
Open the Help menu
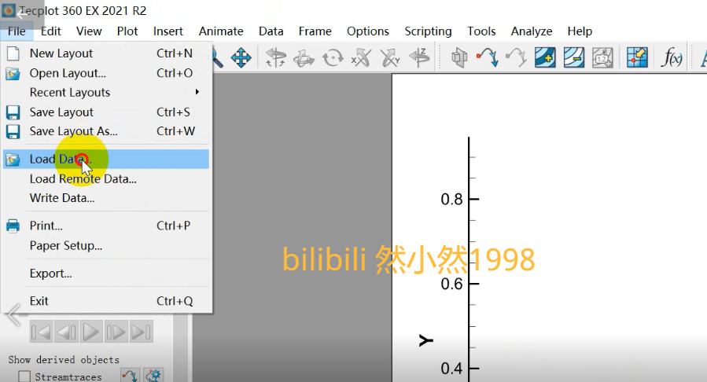tap(580, 31)
